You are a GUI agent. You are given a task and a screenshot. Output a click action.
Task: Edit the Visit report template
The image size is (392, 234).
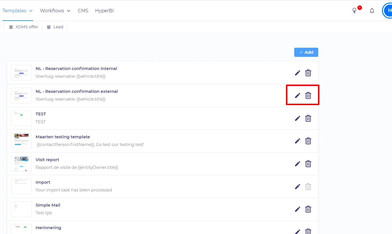298,164
